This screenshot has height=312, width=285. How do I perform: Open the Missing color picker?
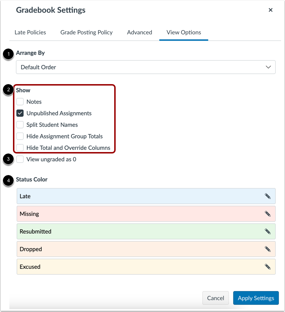pyautogui.click(x=268, y=214)
